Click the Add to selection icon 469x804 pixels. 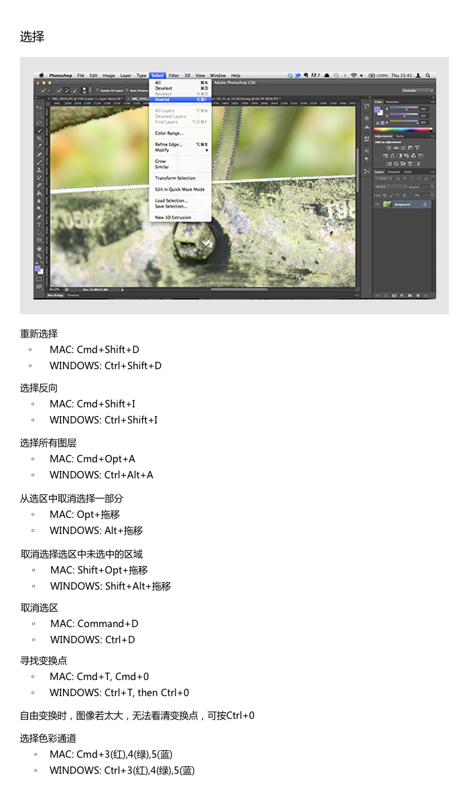66,90
